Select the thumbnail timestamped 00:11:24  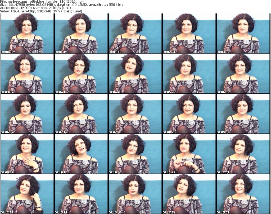pyautogui.click(x=189, y=154)
